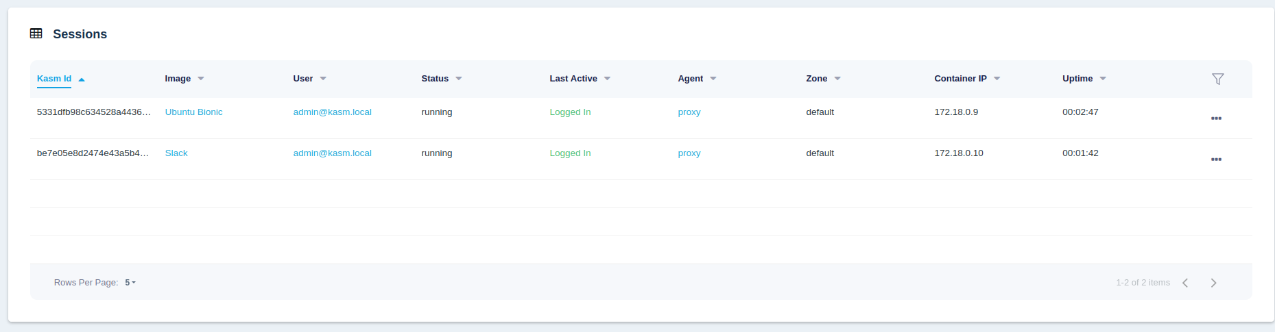Click the Sessions table grid icon
Screen dimensions: 1275x332
click(36, 34)
